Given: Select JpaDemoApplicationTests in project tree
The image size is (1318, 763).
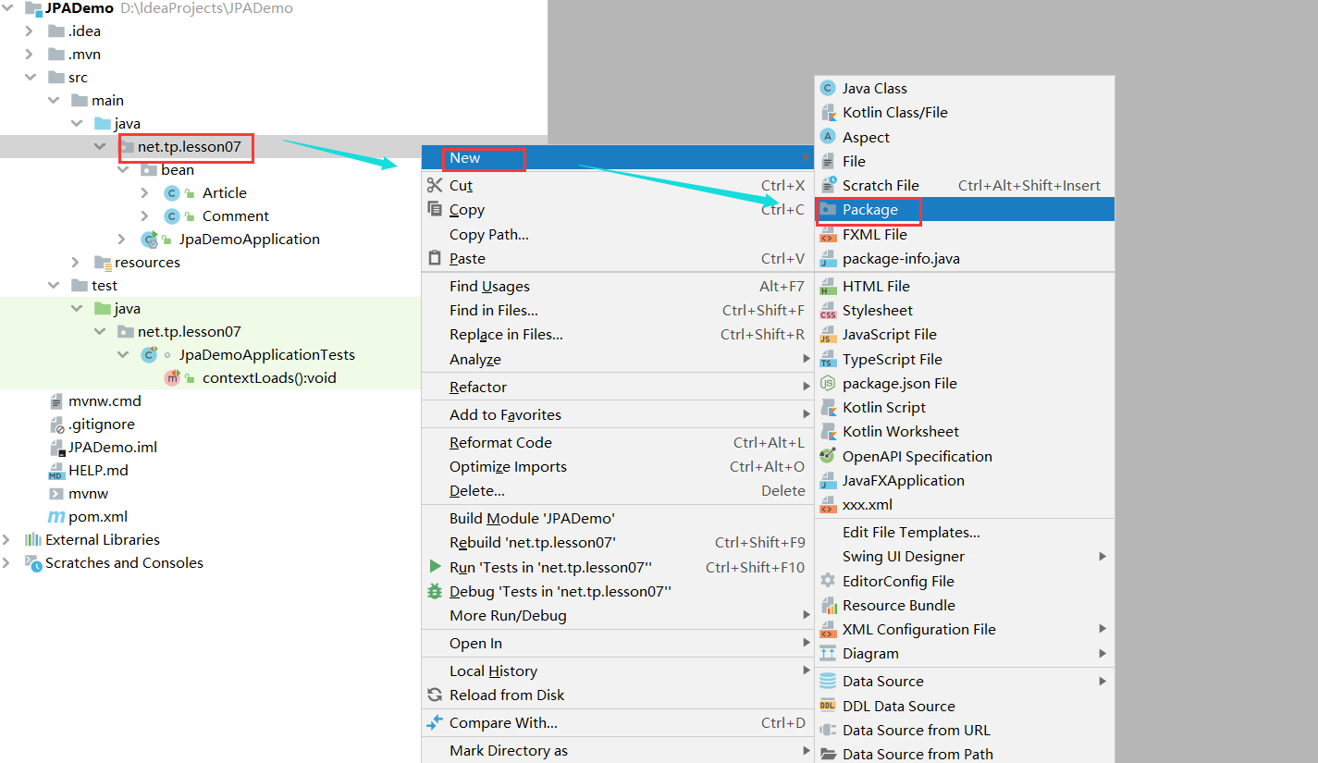Looking at the screenshot, I should tap(267, 355).
